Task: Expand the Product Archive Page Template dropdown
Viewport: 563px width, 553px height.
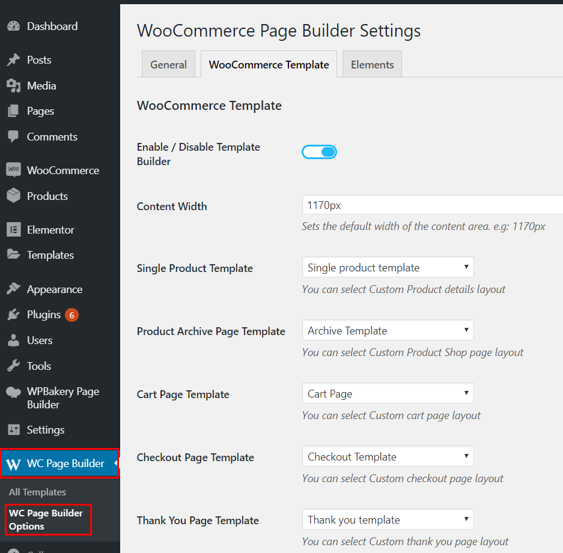Action: click(x=388, y=331)
